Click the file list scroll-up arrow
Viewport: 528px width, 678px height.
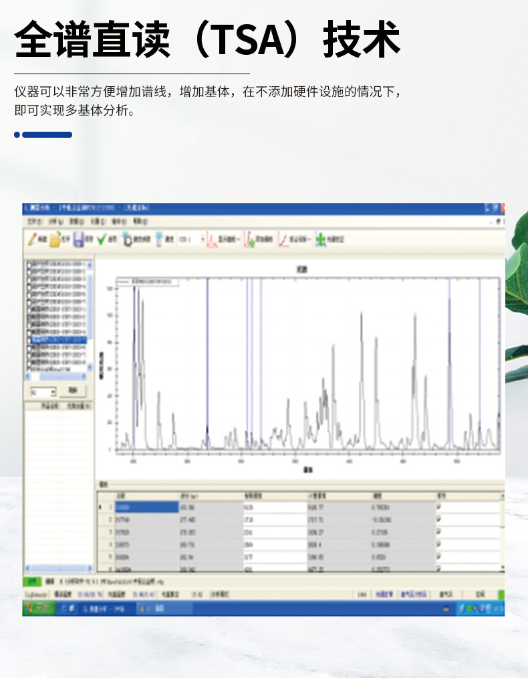point(90,265)
